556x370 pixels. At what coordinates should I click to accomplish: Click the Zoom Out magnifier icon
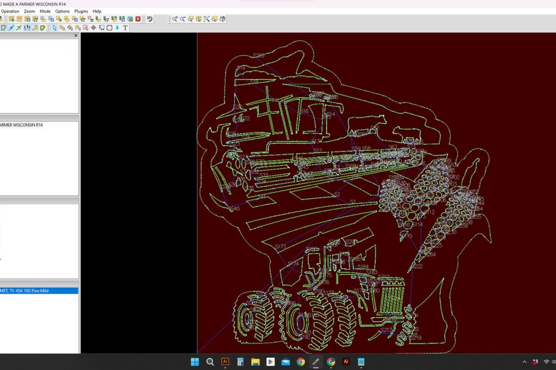pos(183,19)
